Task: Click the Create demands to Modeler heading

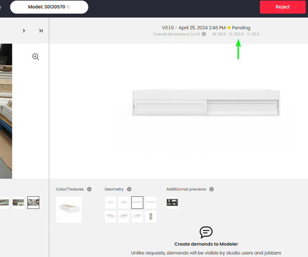Action: (x=206, y=244)
